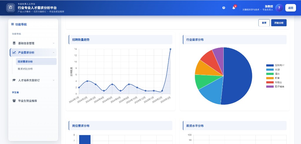Click the 计算机科学与技术 · 专业负责人 subtitle
301x144 pixels.
click(257, 10)
